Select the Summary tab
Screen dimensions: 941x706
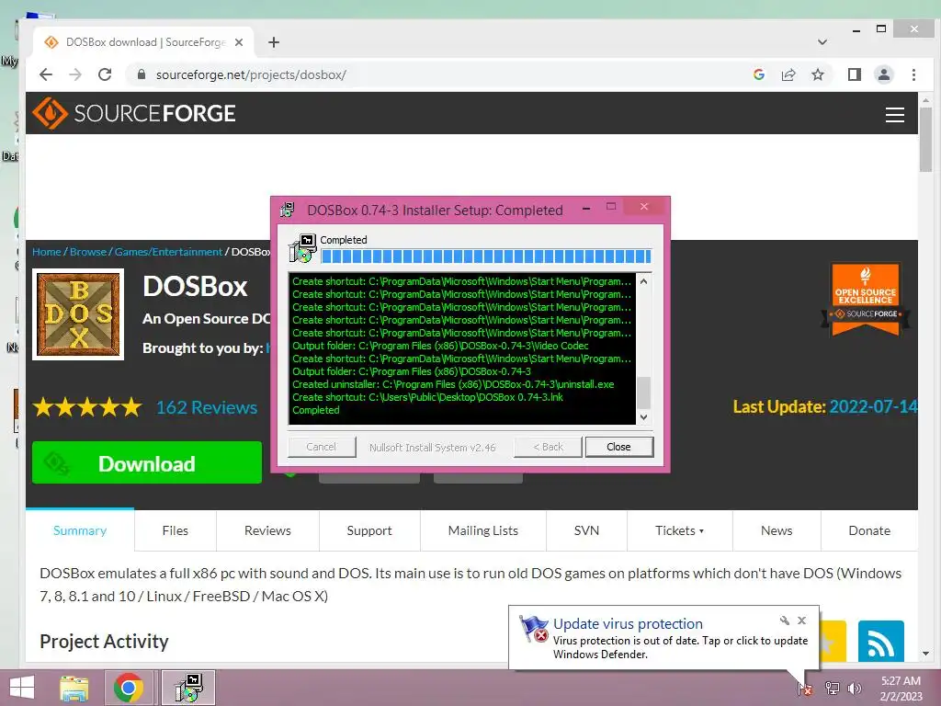click(x=80, y=530)
